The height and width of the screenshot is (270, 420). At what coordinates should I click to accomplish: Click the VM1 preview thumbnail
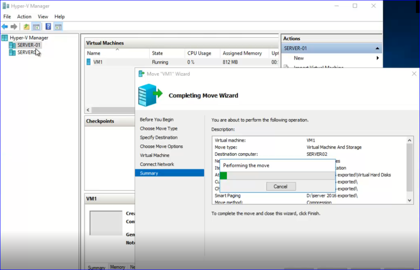106,223
